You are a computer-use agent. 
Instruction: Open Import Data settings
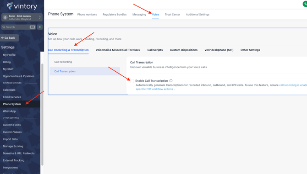coord(10,139)
